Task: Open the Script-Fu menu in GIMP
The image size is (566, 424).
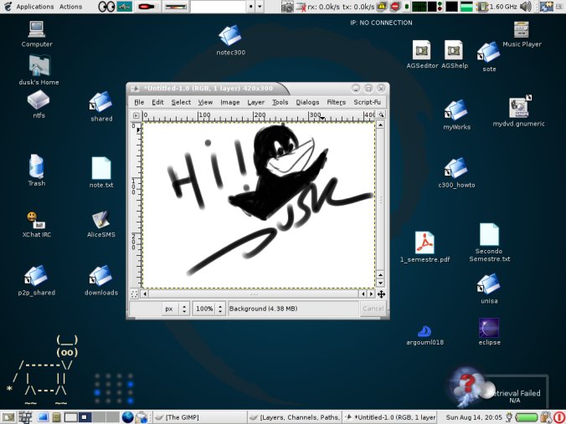Action: 367,102
